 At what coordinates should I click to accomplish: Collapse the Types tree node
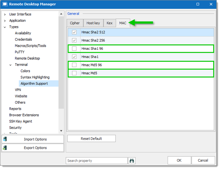click(x=5, y=27)
